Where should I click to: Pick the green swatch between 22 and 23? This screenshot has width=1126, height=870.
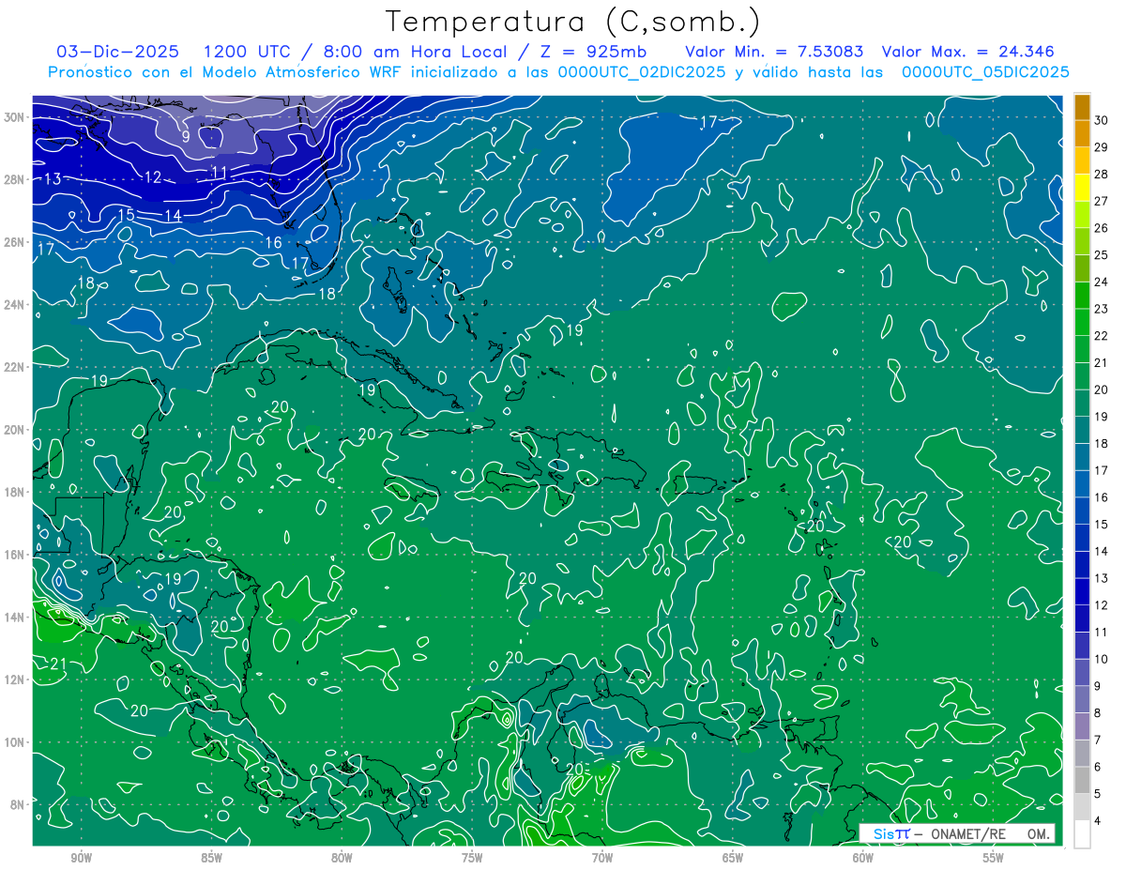[1082, 323]
